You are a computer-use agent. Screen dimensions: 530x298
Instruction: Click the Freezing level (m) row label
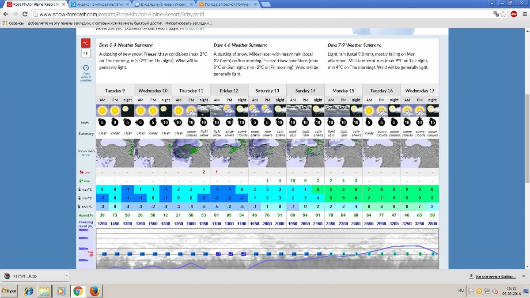click(86, 224)
